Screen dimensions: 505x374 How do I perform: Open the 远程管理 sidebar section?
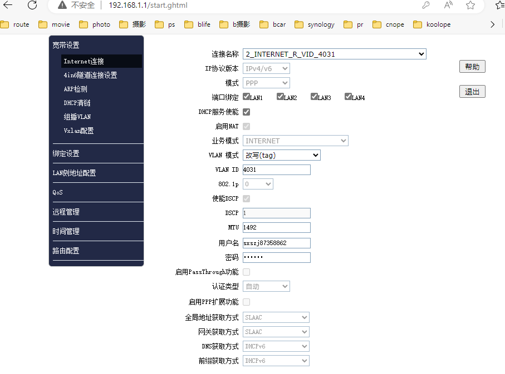coord(66,212)
